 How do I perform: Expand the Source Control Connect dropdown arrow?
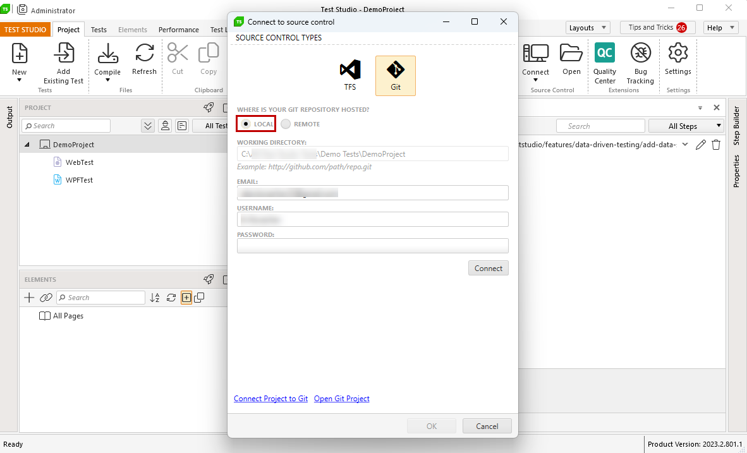pyautogui.click(x=535, y=80)
